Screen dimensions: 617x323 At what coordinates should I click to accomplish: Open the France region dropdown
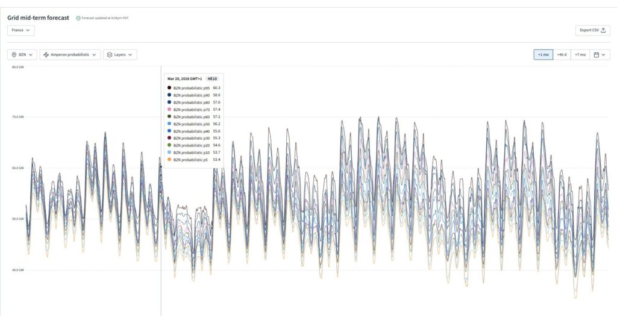click(x=20, y=30)
